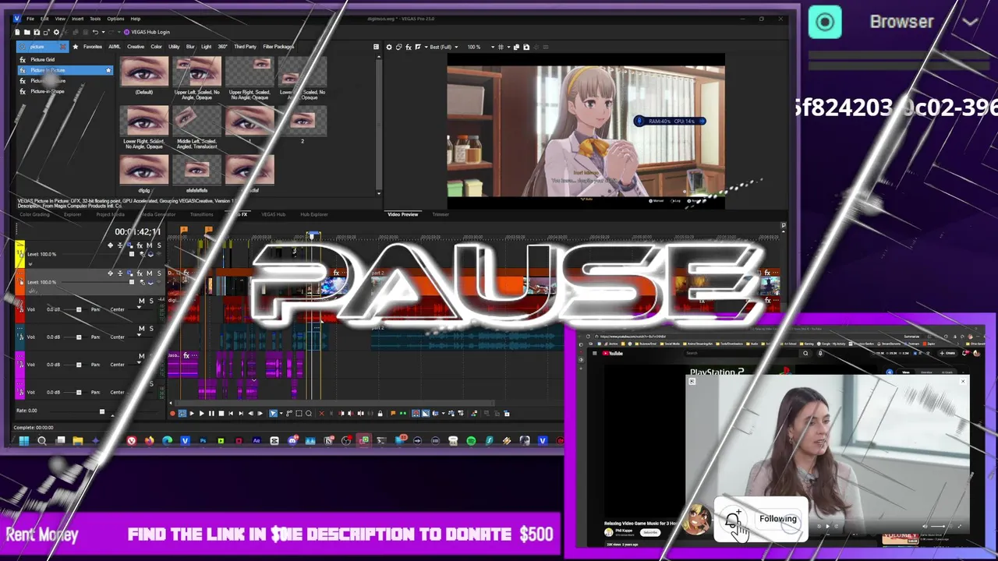Switch to the Creative FX category tab
Viewport: 998px width, 561px height.
(x=136, y=47)
